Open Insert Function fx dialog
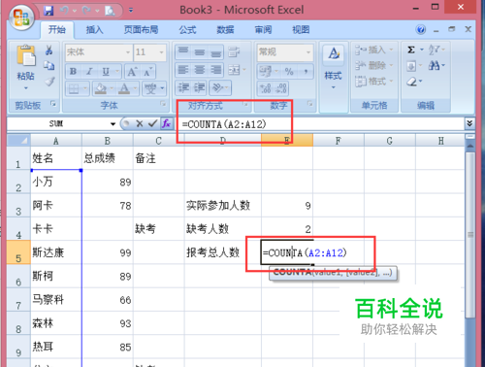485x367 pixels. [x=167, y=123]
